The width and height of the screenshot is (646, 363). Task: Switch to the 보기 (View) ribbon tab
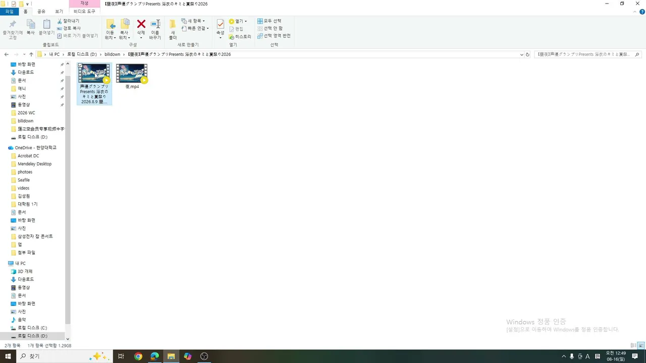point(59,12)
